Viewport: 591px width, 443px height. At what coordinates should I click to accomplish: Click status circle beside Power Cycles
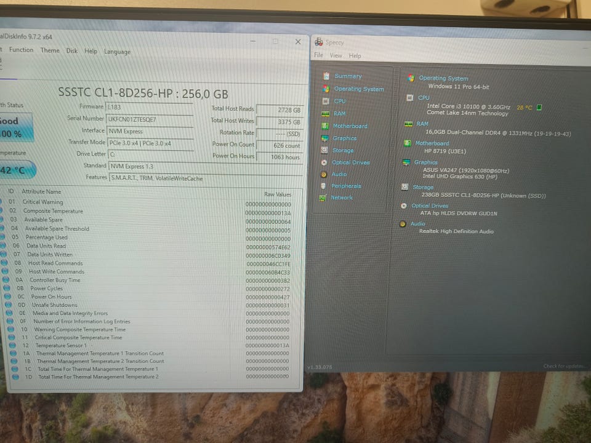(6, 288)
